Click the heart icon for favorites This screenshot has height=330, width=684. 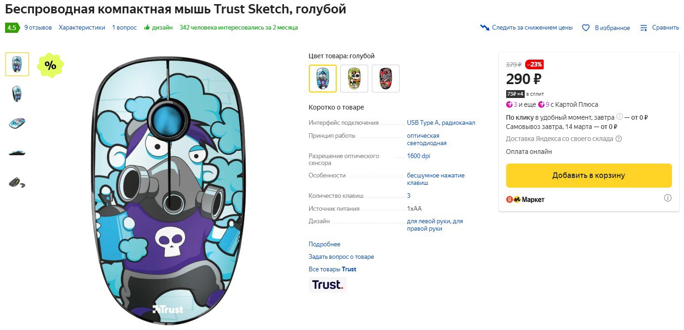click(x=586, y=28)
